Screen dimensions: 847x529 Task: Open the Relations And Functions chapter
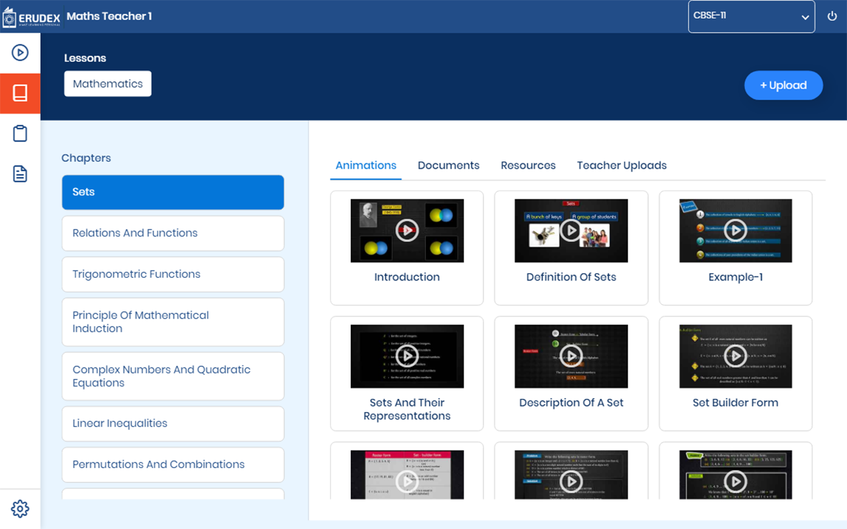[173, 233]
